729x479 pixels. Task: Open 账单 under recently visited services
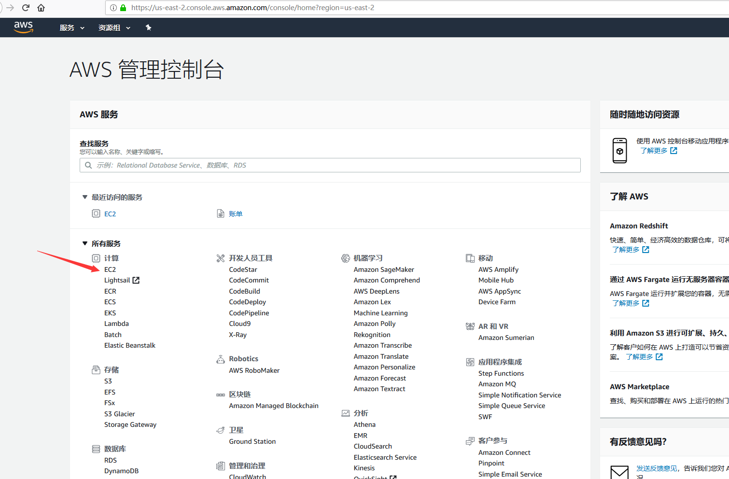236,214
